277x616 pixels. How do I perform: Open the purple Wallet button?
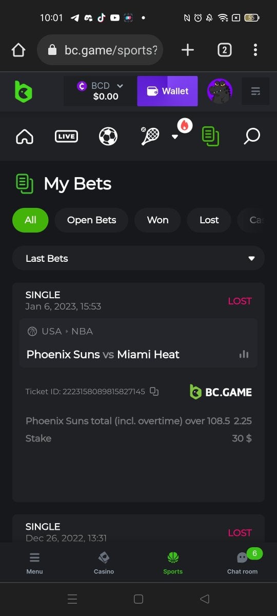(167, 91)
